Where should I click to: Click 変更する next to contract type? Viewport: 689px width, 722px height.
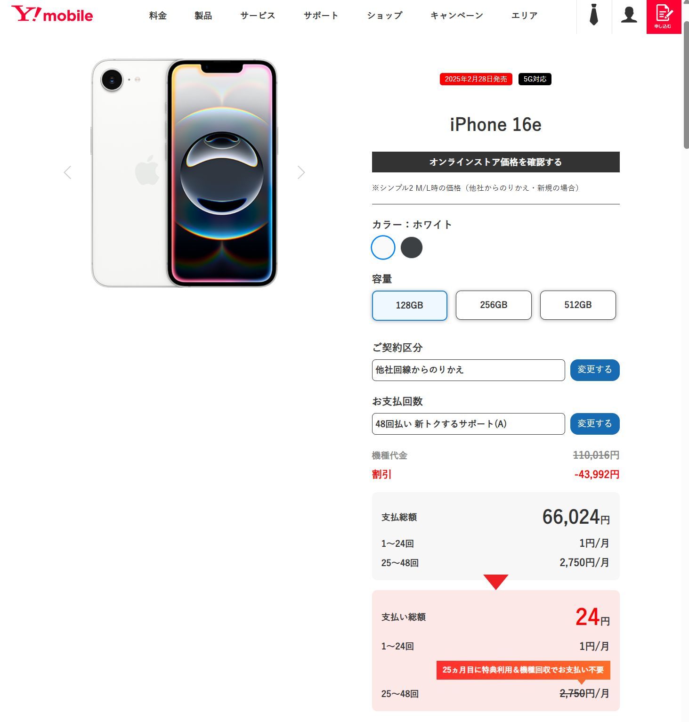coord(595,370)
